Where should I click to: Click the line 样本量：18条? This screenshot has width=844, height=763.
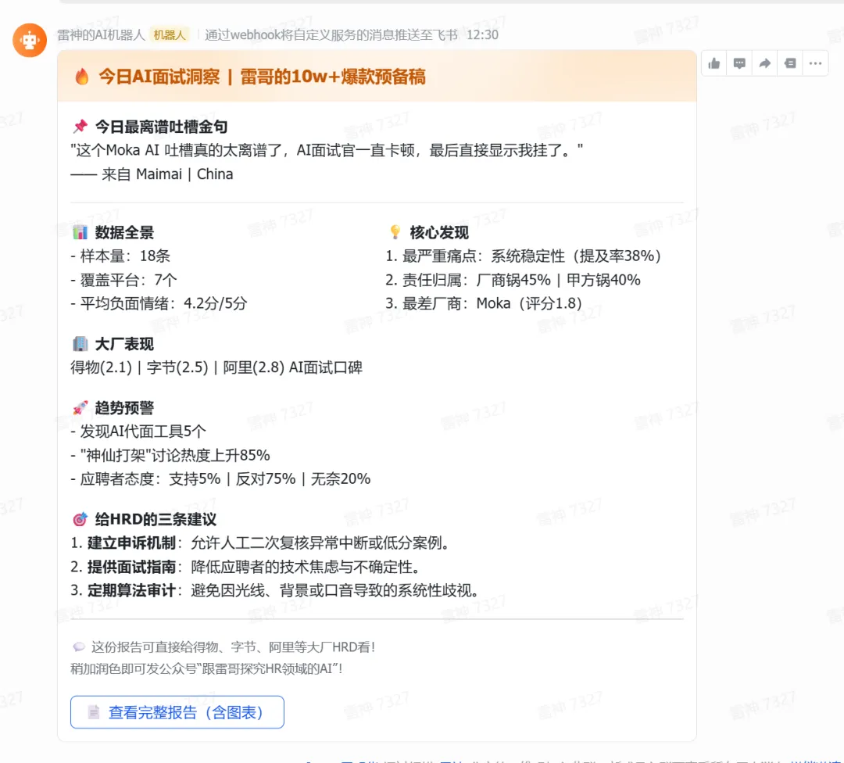click(120, 256)
